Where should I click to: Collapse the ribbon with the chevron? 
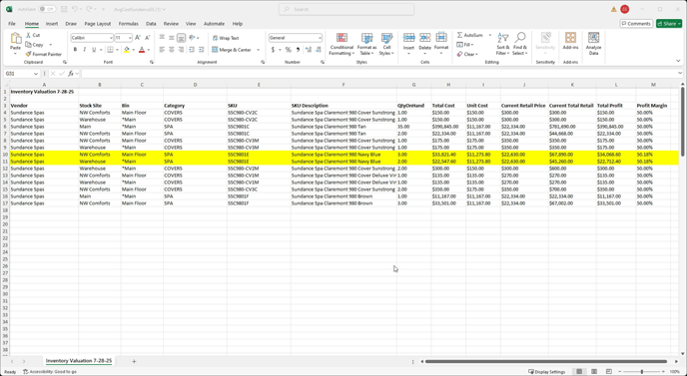[679, 61]
